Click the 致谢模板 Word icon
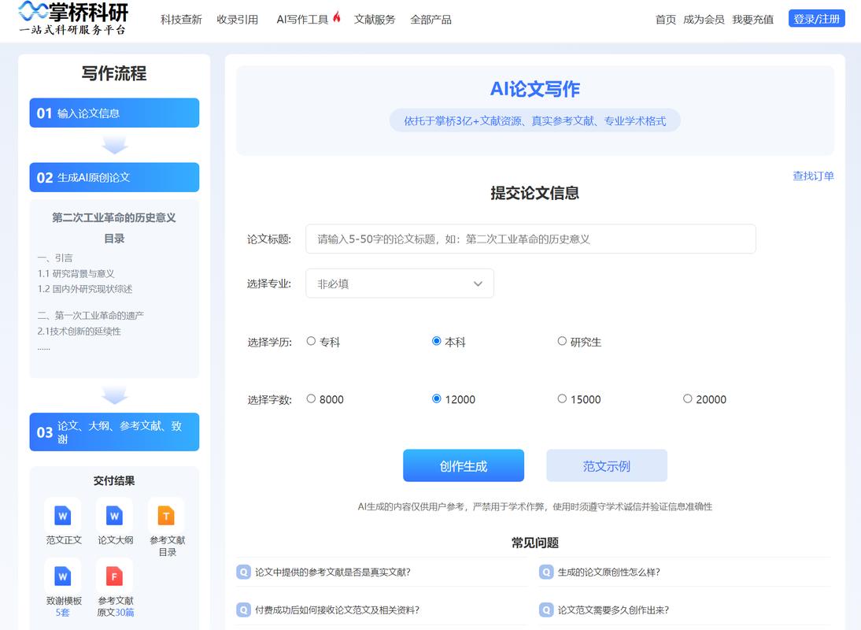The width and height of the screenshot is (861, 630). (62, 575)
